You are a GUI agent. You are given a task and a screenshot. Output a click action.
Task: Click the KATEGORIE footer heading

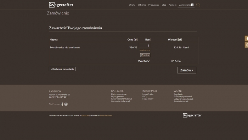pos(118,91)
